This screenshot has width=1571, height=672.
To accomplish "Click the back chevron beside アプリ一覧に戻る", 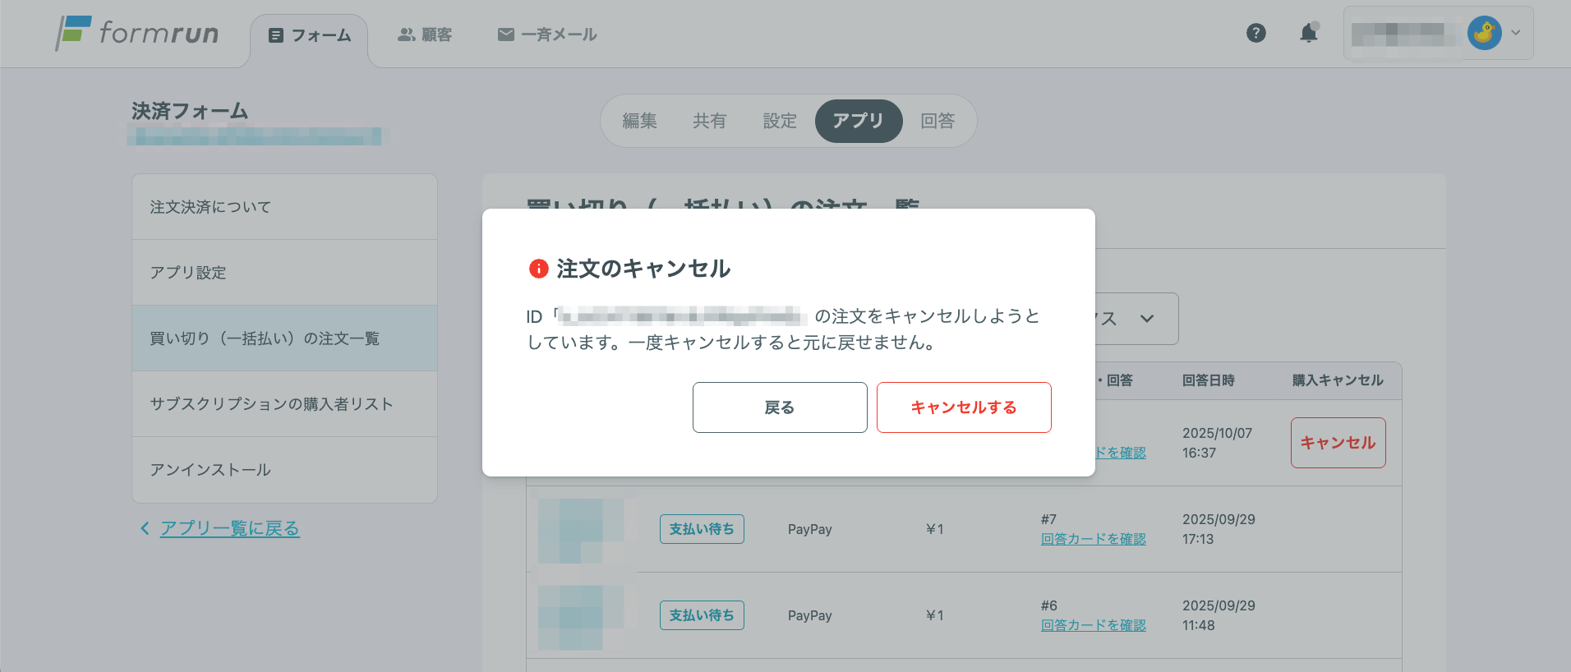I will [x=145, y=528].
